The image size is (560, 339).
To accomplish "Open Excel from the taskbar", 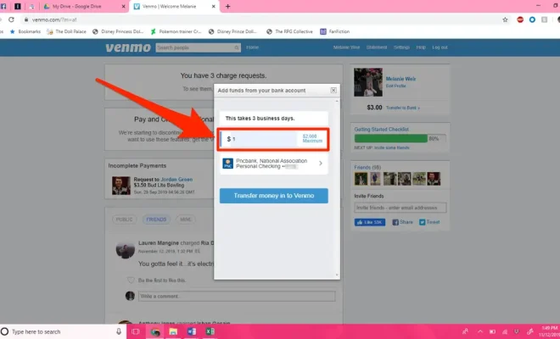I will point(210,331).
